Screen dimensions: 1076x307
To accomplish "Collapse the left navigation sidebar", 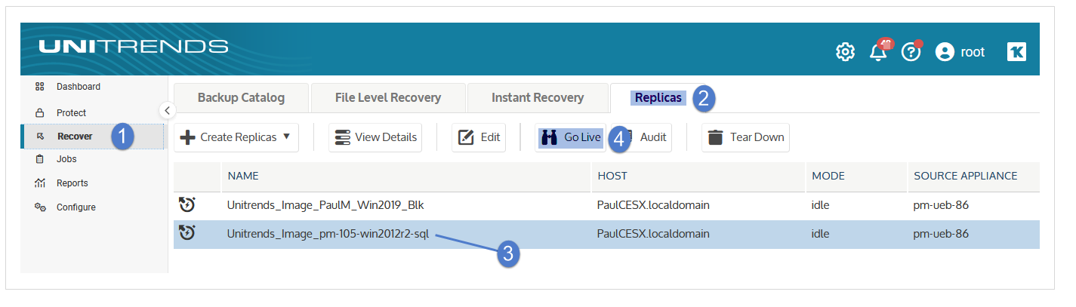I will (x=168, y=110).
